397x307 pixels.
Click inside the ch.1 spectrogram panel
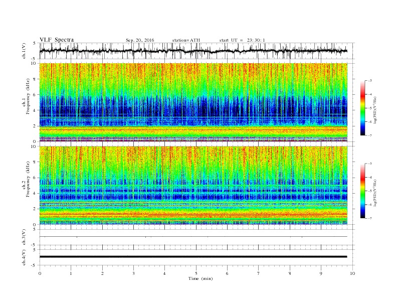(193, 102)
